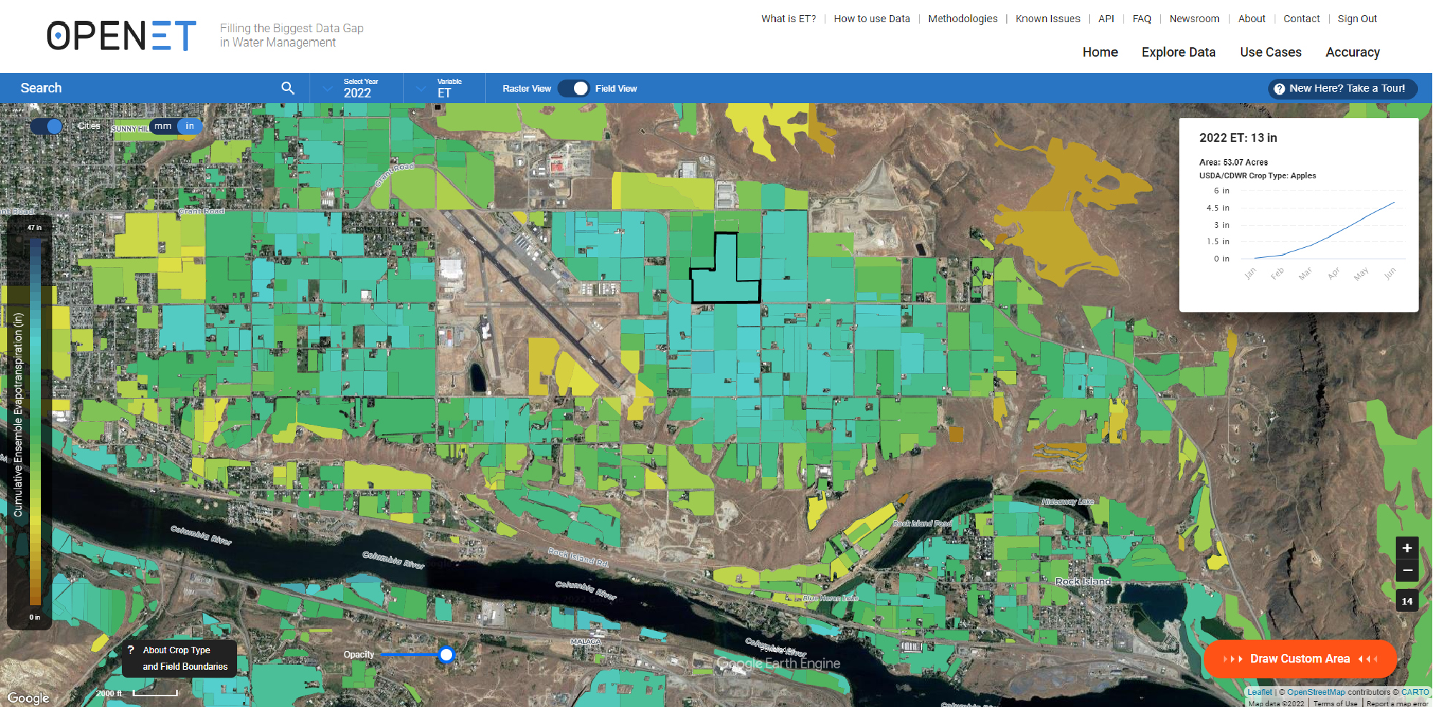The height and width of the screenshot is (707, 1433).
Task: Zoom out on the map
Action: tap(1406, 571)
